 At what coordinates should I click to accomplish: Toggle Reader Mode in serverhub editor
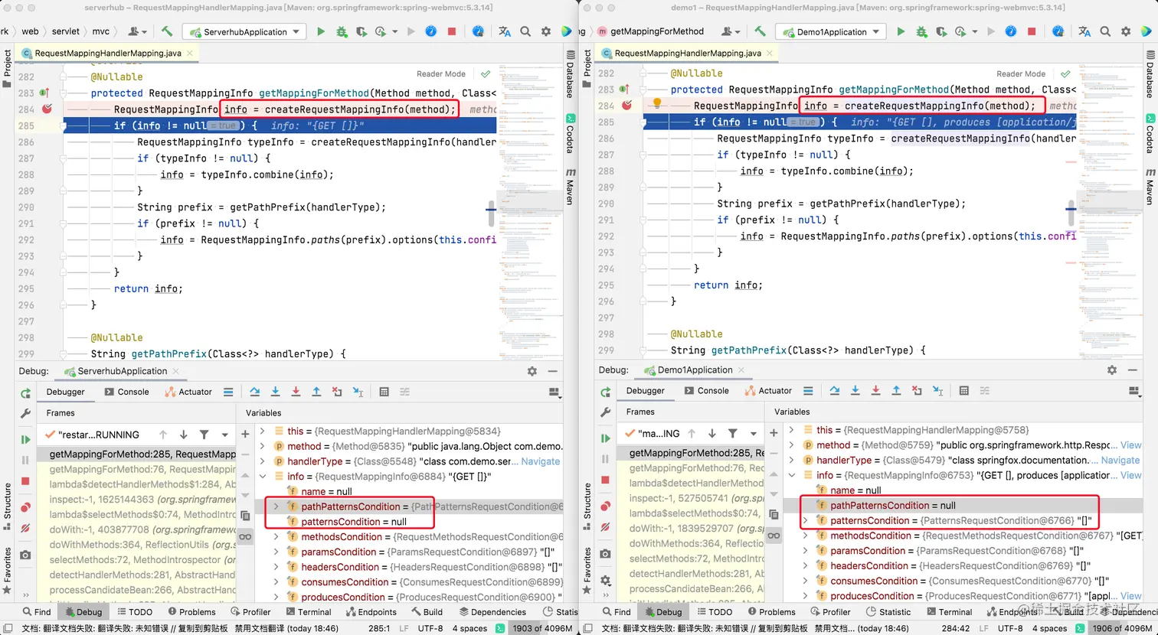coord(441,74)
